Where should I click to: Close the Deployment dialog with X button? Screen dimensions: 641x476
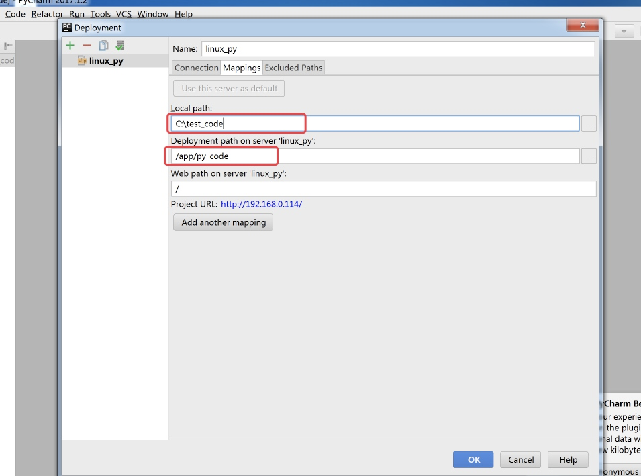(x=583, y=25)
